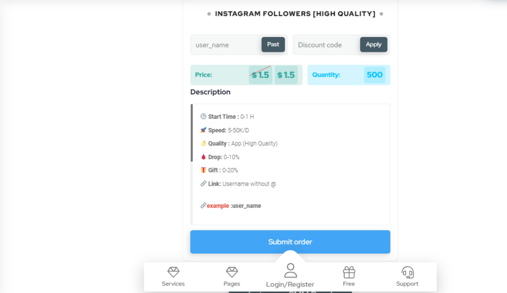Click the link icon next to Link
Viewport: 507px width, 293px height.
[203, 183]
